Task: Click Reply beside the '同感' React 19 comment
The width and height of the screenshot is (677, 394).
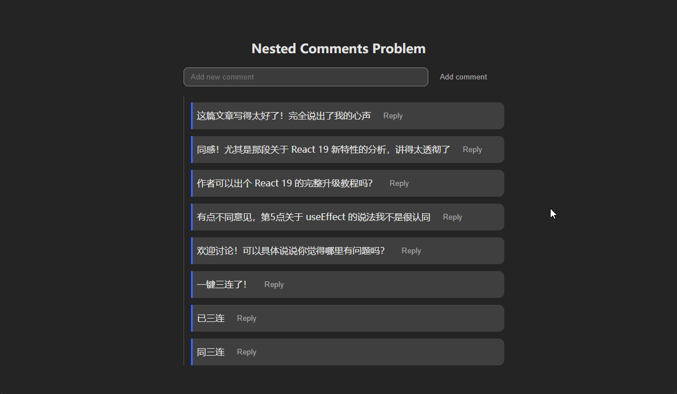Action: 472,150
